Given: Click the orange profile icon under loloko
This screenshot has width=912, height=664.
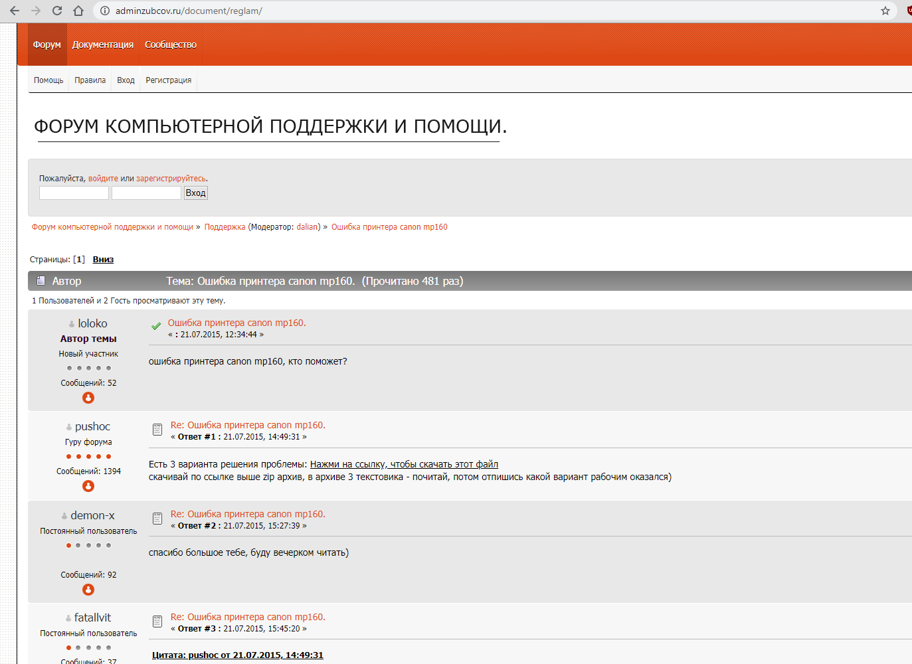Looking at the screenshot, I should pyautogui.click(x=88, y=398).
